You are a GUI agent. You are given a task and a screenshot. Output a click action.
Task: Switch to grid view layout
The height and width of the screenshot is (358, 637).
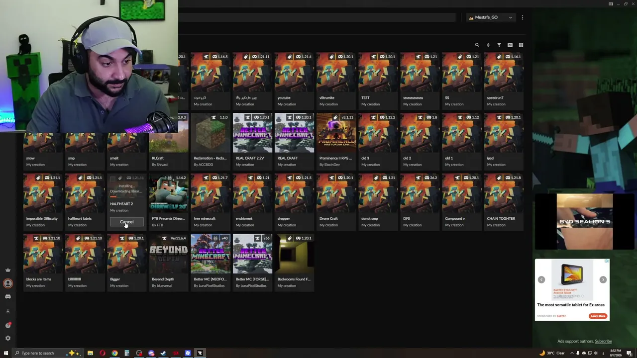point(521,45)
